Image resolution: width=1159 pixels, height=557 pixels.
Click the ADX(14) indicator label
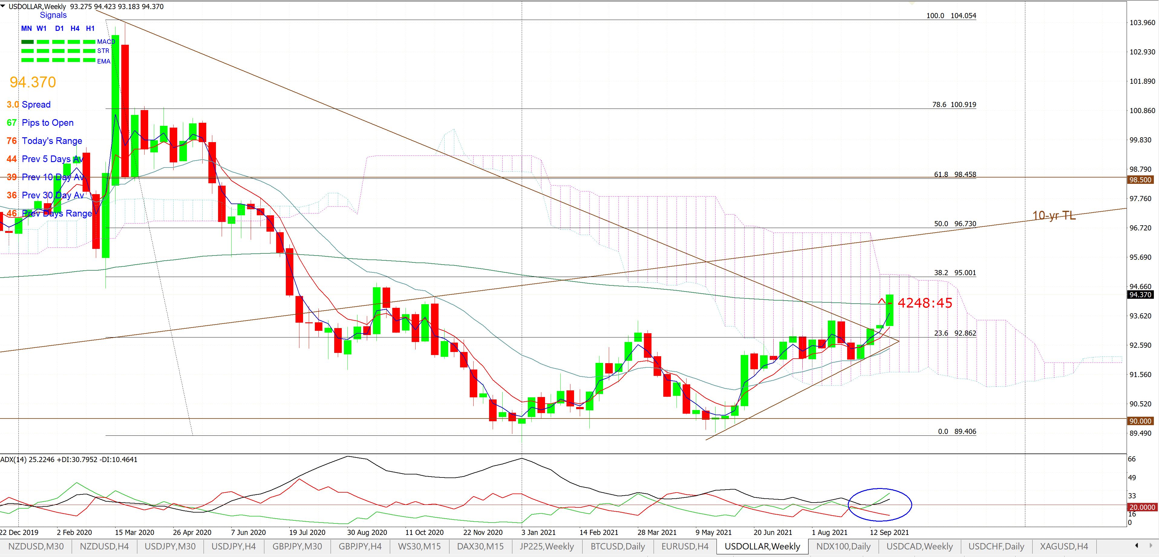69,459
